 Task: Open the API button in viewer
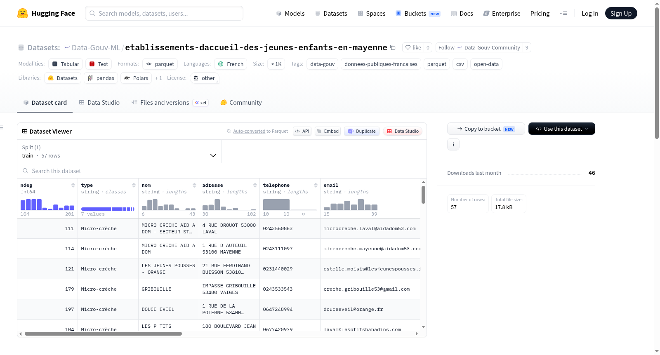pyautogui.click(x=302, y=131)
